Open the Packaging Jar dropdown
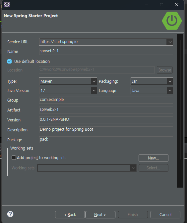The width and height of the screenshot is (187, 223). point(152,81)
